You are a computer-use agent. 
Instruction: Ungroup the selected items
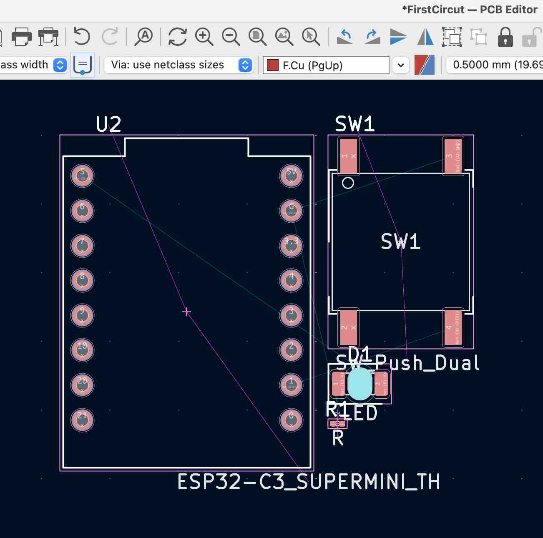coord(479,37)
